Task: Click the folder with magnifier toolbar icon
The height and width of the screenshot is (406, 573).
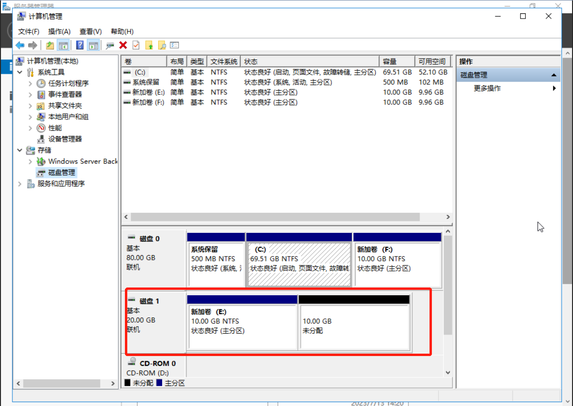Action: (x=162, y=45)
